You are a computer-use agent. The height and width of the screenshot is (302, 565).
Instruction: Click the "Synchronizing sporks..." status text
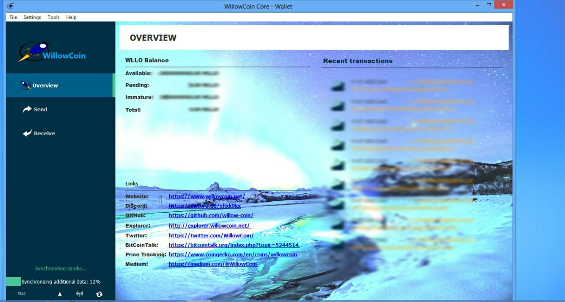tap(61, 269)
